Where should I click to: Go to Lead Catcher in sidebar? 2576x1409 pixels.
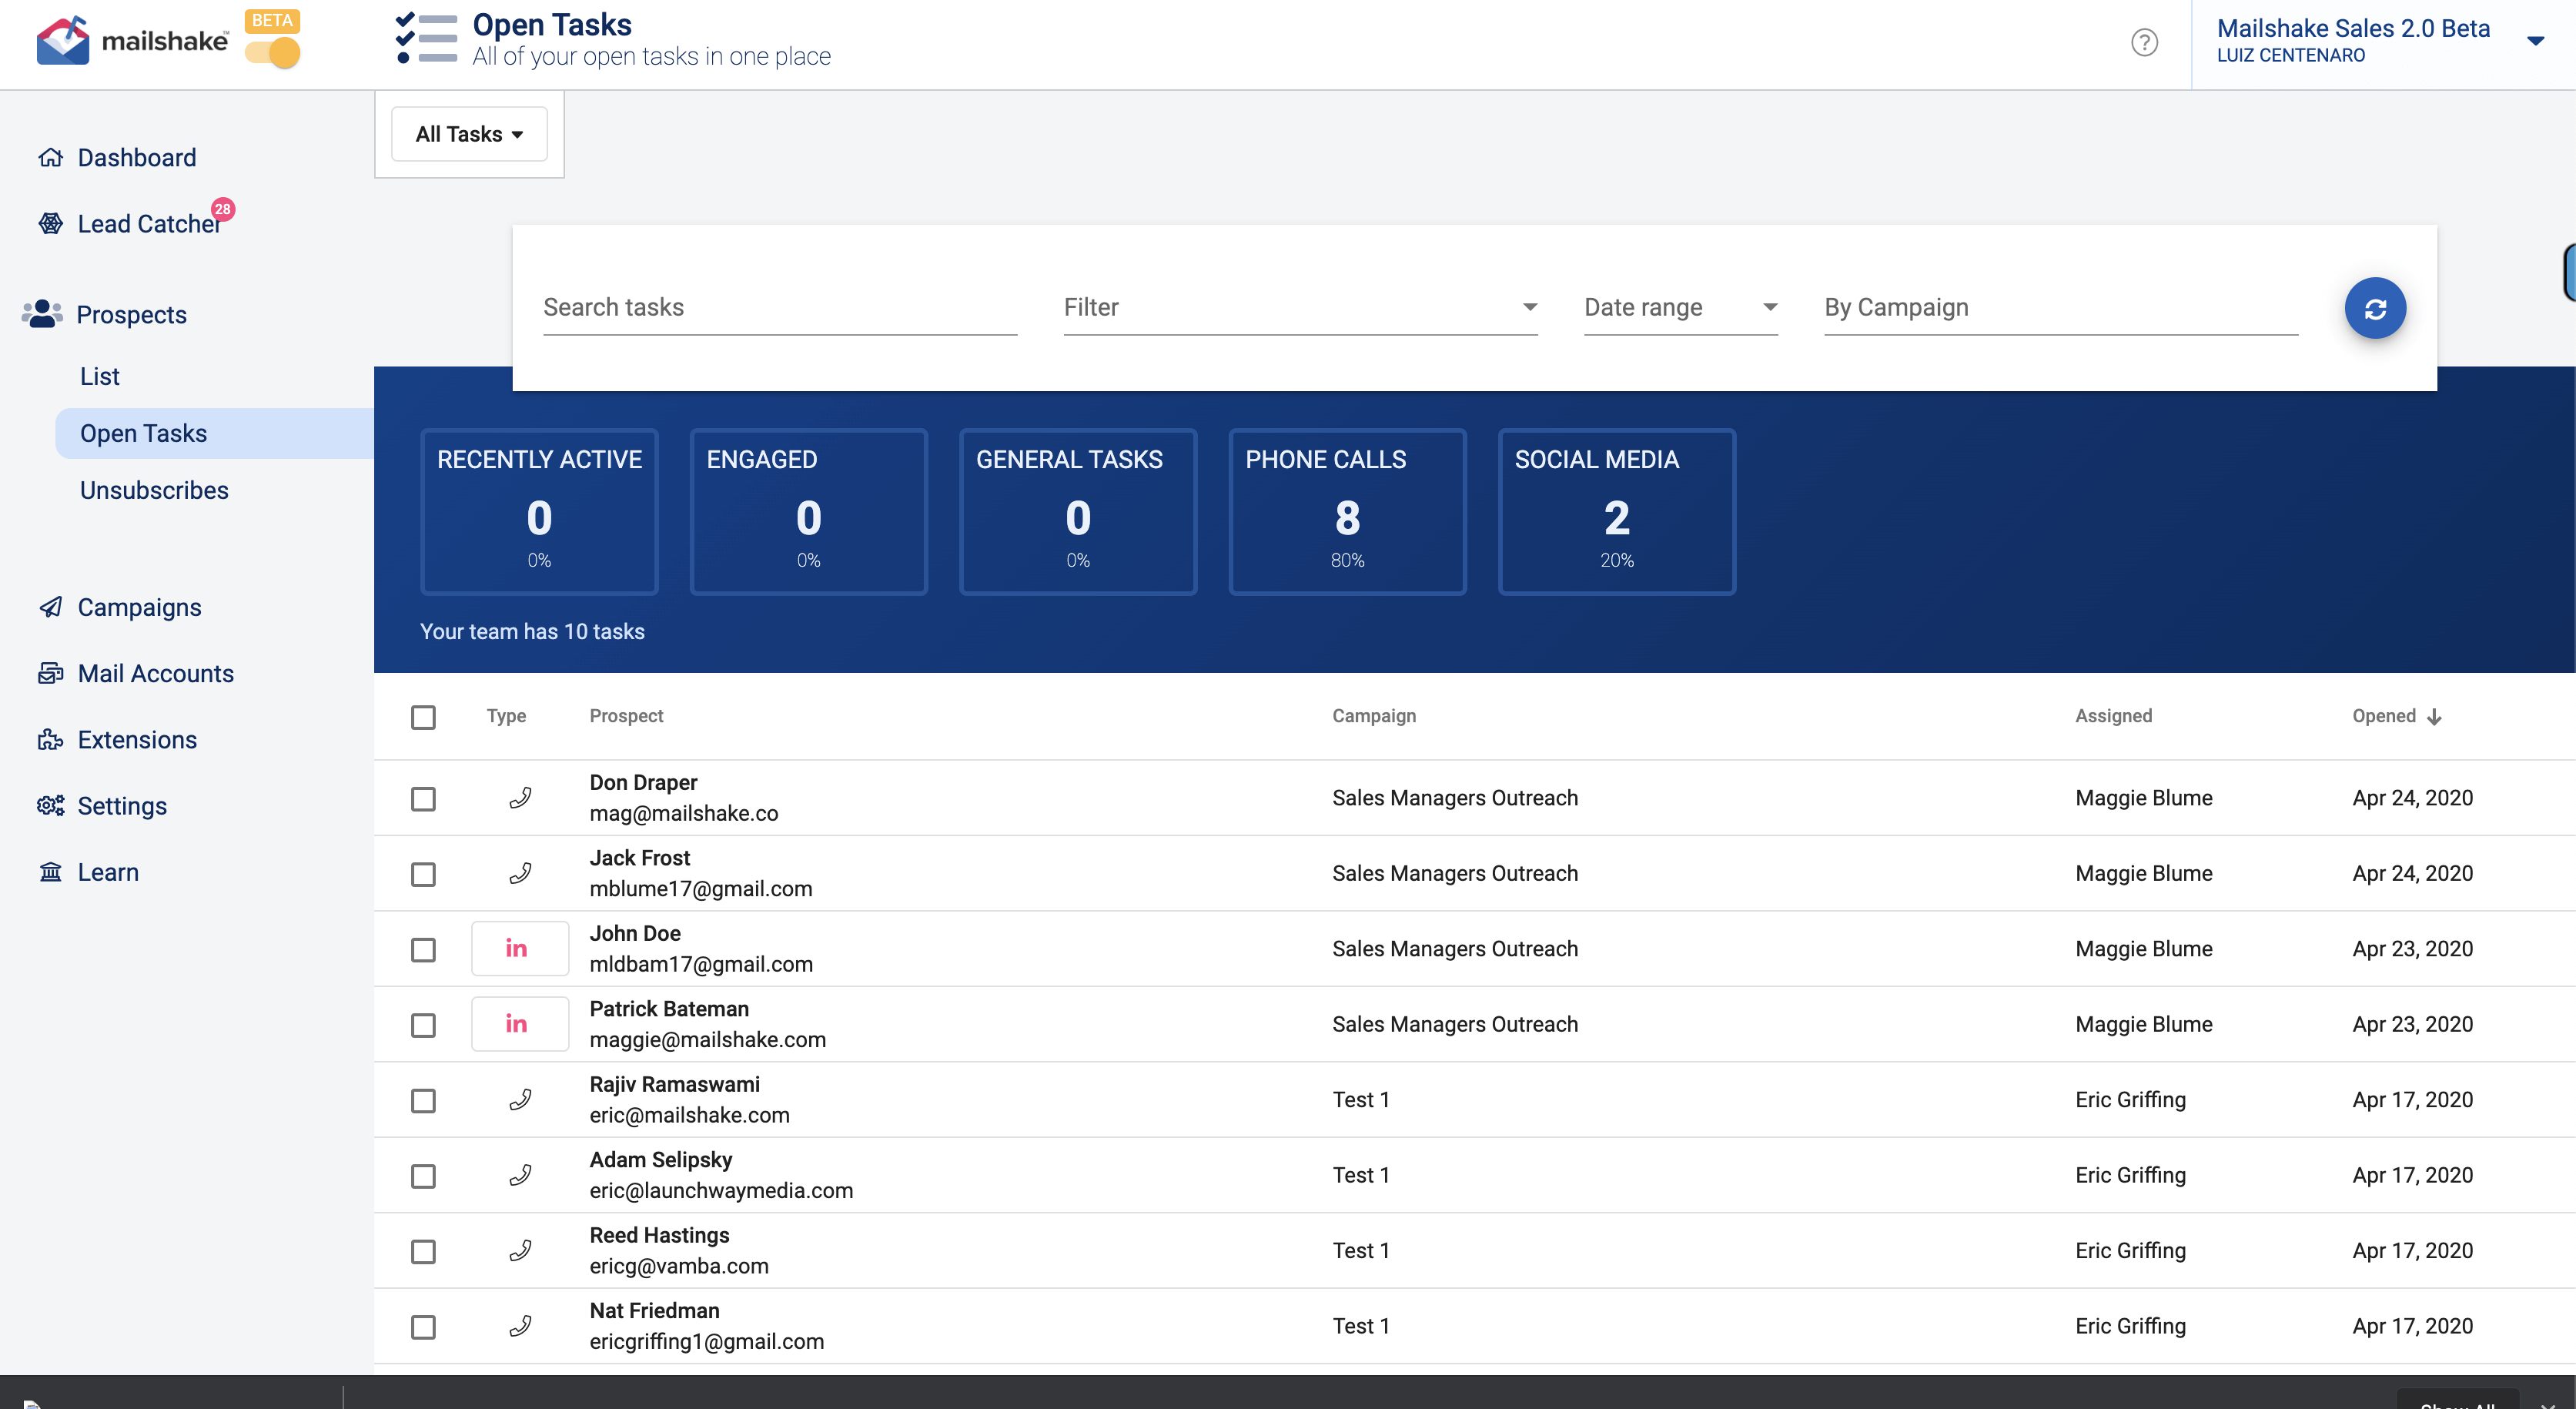(148, 224)
